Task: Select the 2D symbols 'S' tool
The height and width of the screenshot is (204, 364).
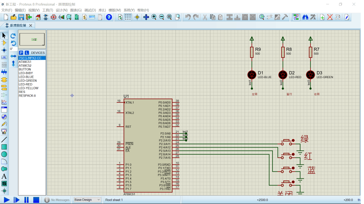Action: pos(4,184)
